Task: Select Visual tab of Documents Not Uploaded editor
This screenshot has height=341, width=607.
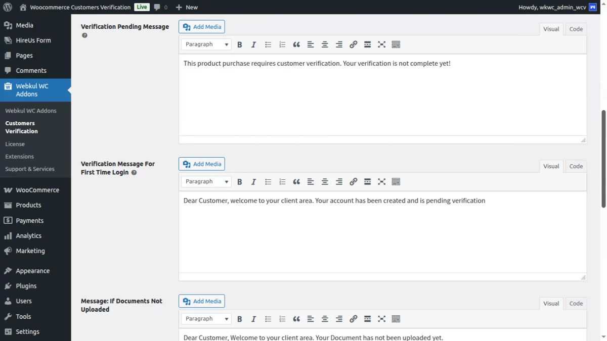Action: 551,304
